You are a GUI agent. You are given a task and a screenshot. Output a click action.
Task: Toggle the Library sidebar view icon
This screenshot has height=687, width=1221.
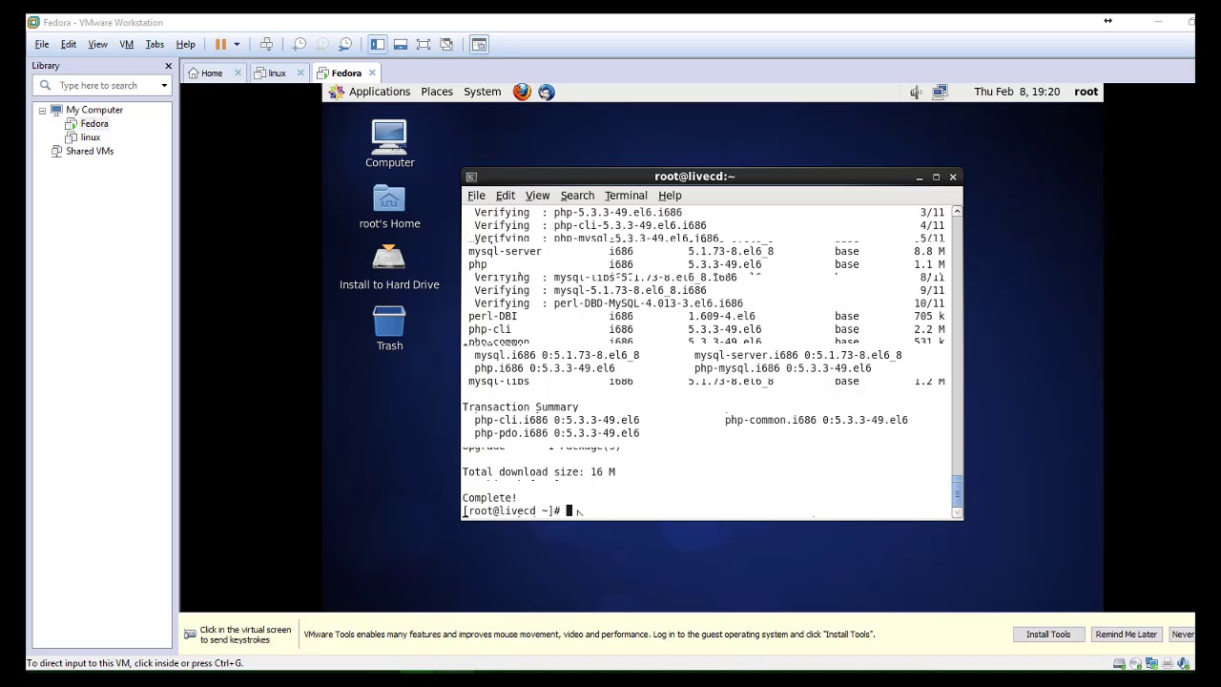(x=378, y=44)
